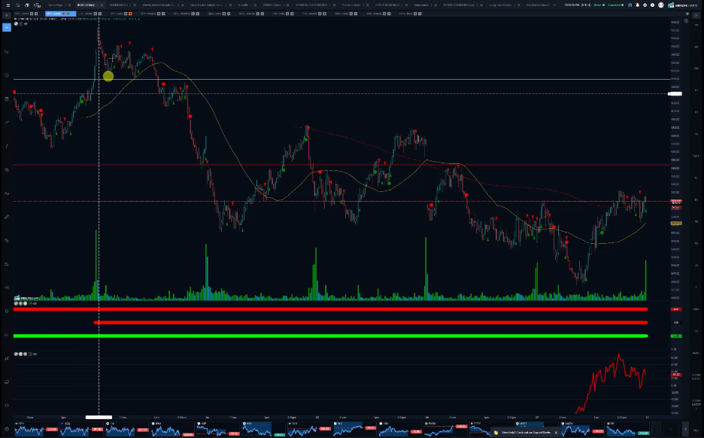
Task: Click the yellow moving average price label
Action: coord(675,224)
